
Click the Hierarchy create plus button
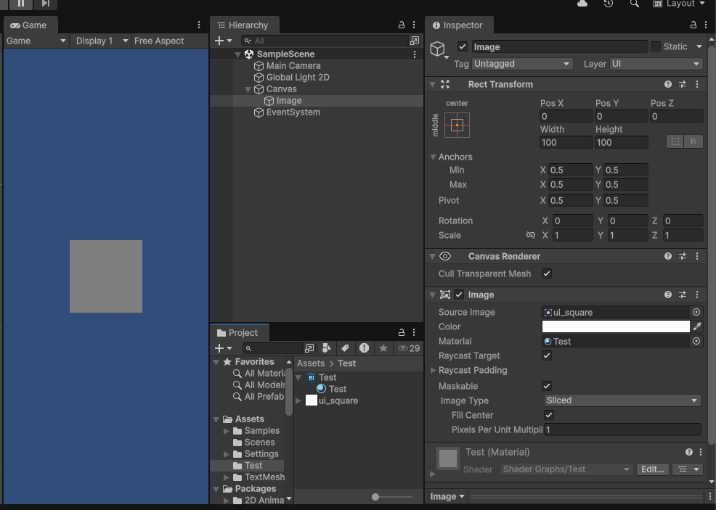223,41
